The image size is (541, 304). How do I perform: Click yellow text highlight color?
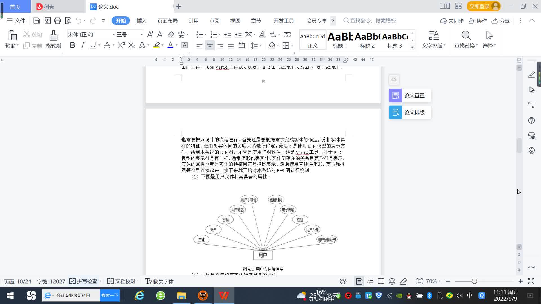(x=156, y=45)
